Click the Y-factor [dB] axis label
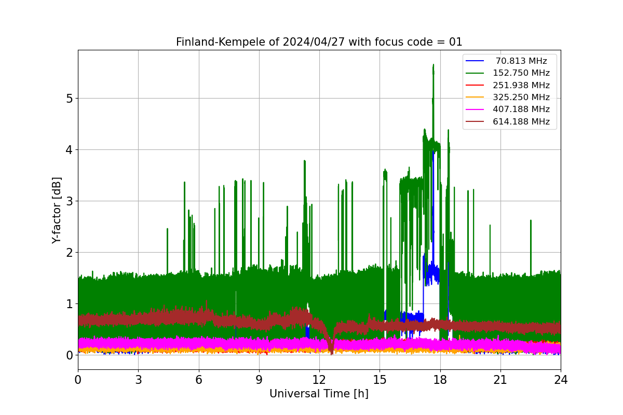This screenshot has width=623, height=415. click(57, 210)
